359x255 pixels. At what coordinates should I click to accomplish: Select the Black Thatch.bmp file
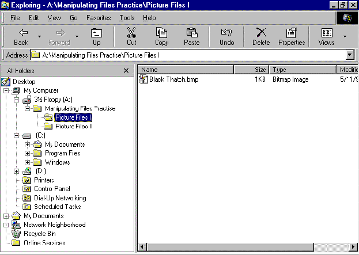coord(173,79)
